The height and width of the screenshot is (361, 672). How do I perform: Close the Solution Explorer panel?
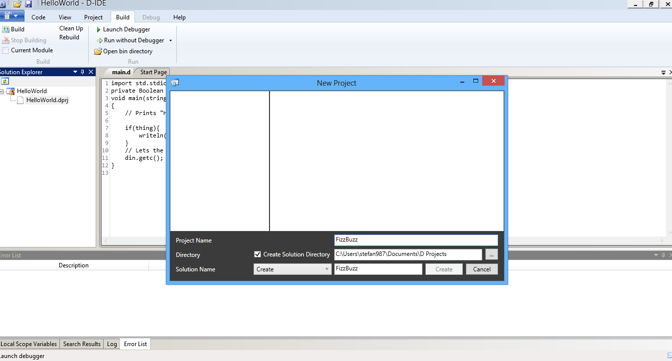point(91,72)
